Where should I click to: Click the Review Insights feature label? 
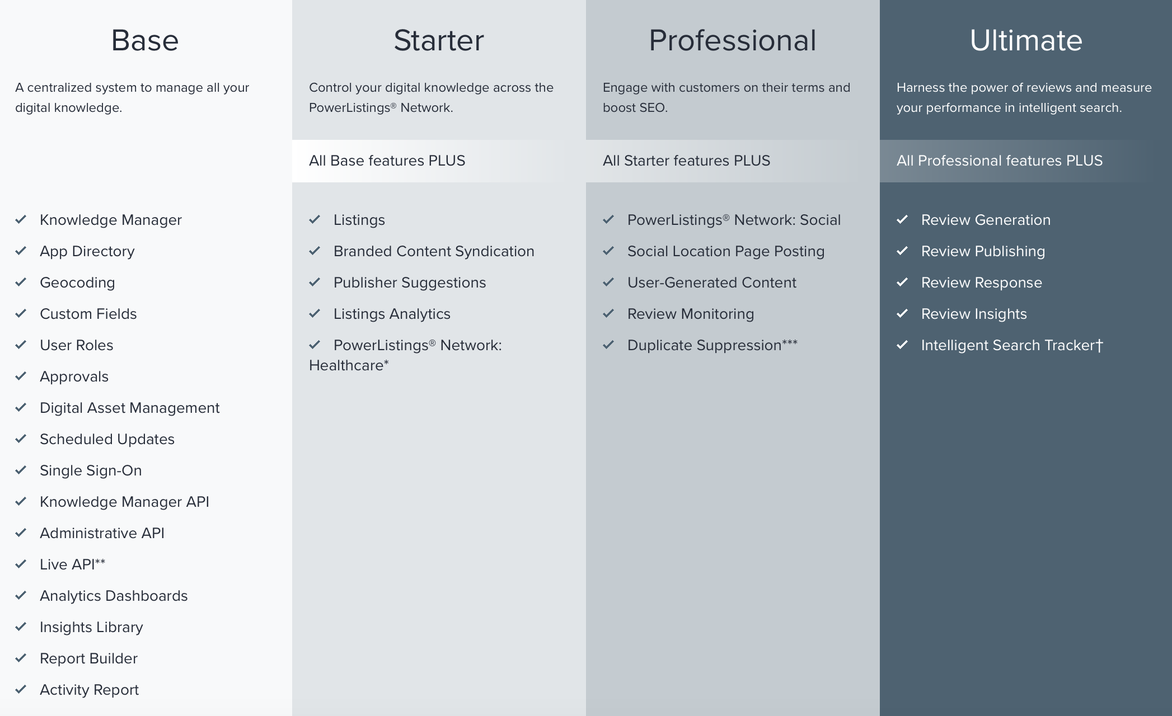click(974, 314)
